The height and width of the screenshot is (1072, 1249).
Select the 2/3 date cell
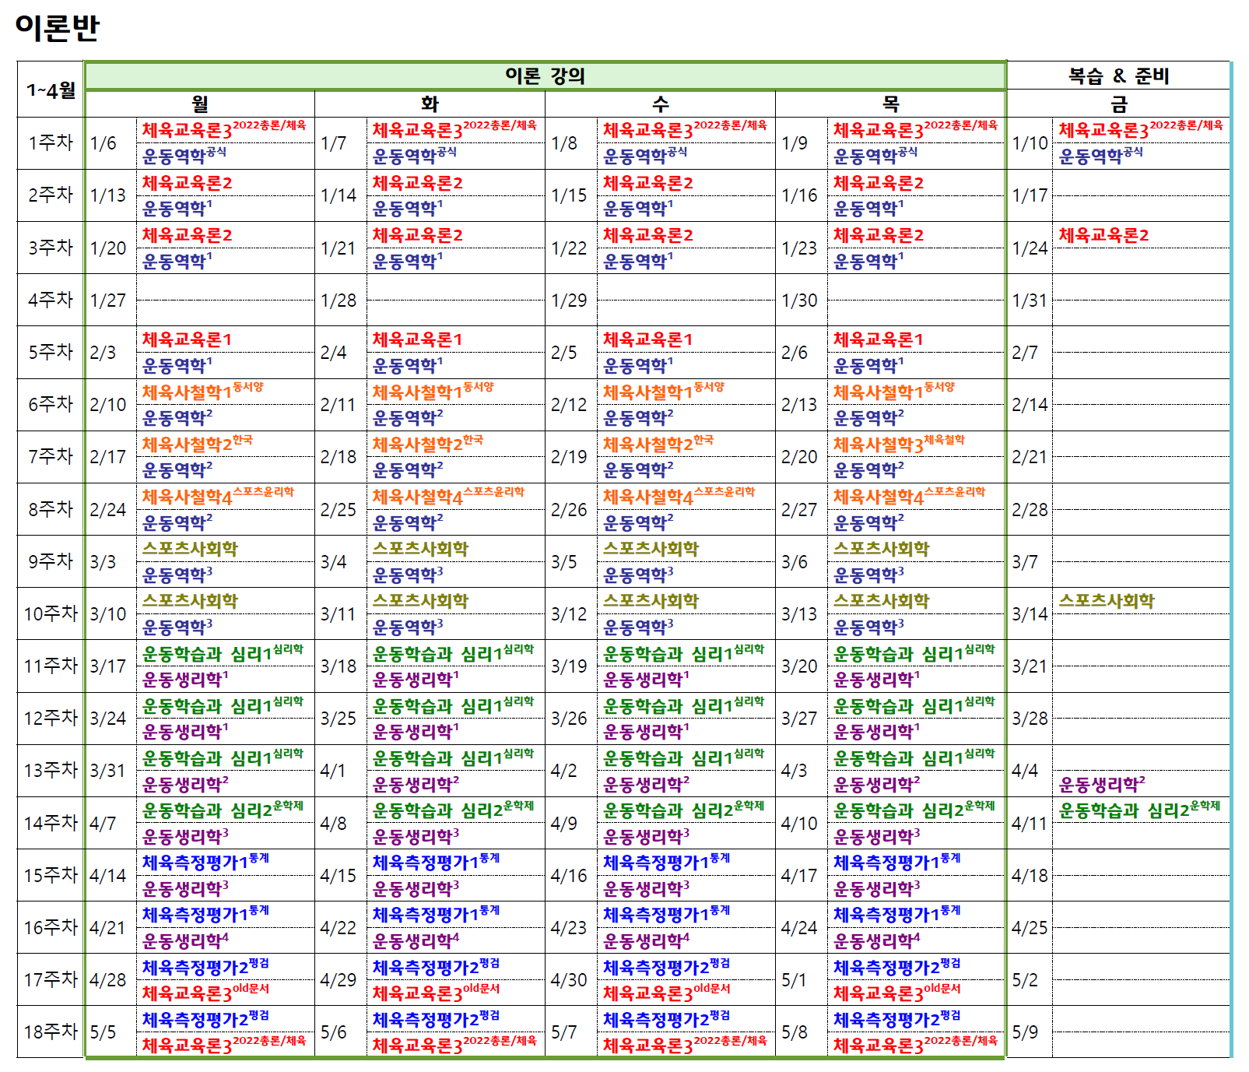(111, 352)
